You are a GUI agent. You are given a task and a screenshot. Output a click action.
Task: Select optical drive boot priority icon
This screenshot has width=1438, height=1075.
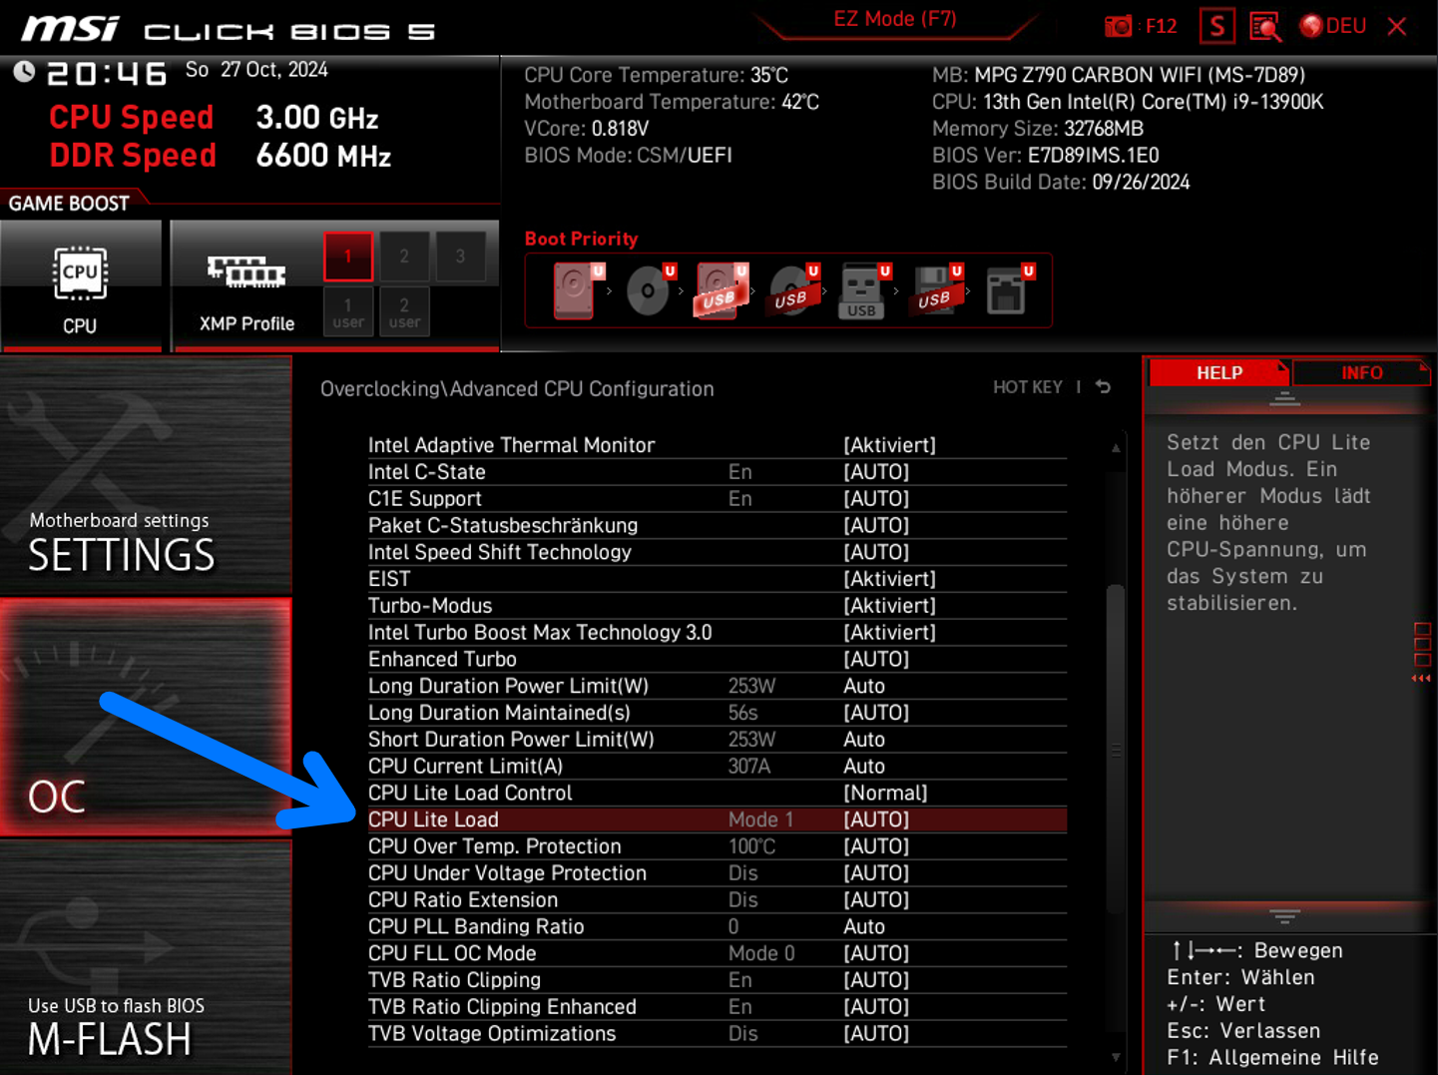pos(650,290)
